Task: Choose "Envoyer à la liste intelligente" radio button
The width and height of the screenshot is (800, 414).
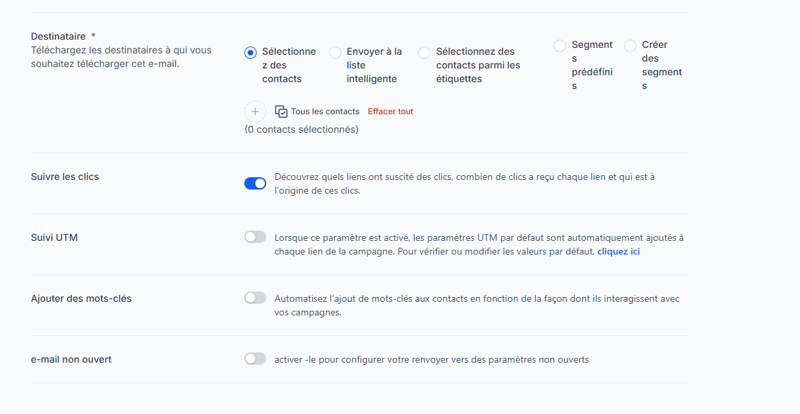Action: (335, 53)
